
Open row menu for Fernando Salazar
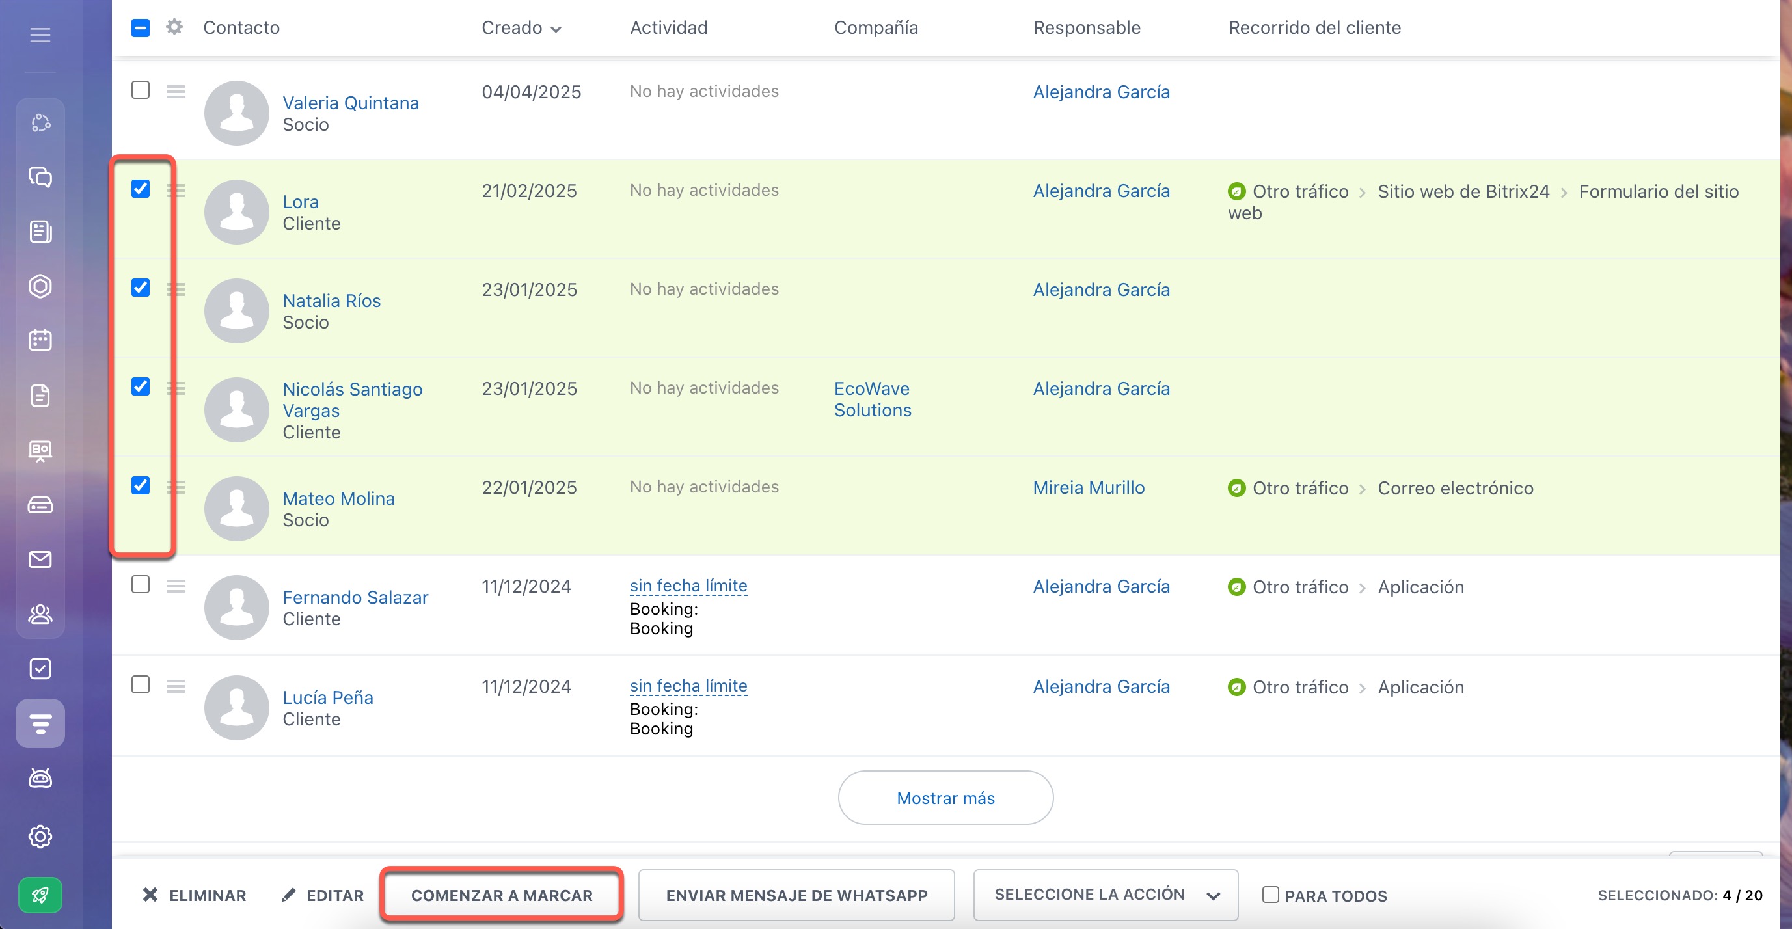click(175, 586)
